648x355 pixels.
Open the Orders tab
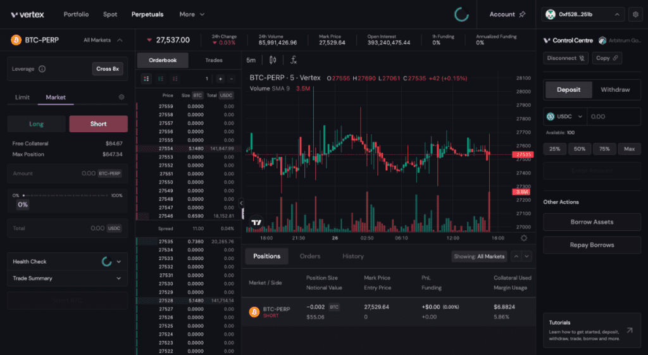[x=310, y=256]
